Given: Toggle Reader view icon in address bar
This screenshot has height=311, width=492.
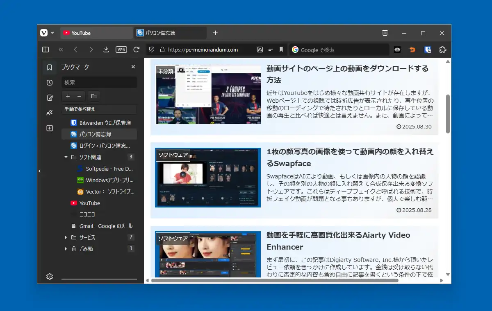Looking at the screenshot, I should [x=270, y=50].
